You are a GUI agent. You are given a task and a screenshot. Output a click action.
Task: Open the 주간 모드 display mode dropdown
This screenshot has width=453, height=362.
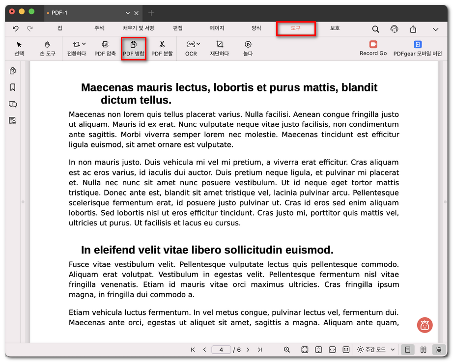pyautogui.click(x=376, y=350)
